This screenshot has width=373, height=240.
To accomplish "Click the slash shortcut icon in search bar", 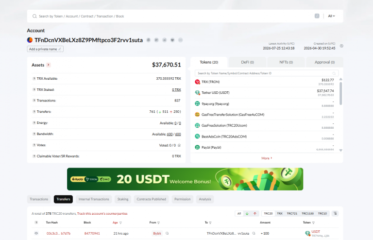I will coord(317,16).
